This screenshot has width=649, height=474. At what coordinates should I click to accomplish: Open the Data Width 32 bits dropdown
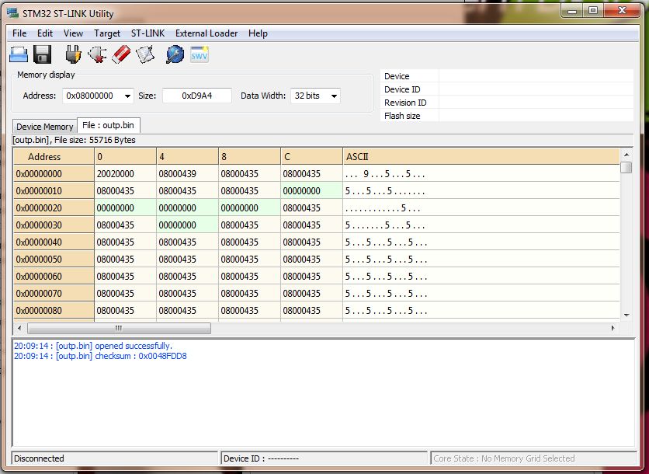pyautogui.click(x=315, y=96)
